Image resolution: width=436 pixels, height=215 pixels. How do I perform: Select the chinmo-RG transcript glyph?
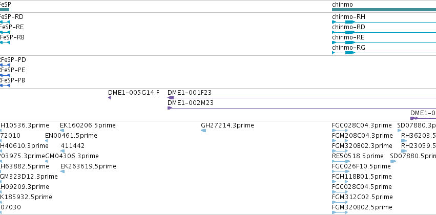384,53
